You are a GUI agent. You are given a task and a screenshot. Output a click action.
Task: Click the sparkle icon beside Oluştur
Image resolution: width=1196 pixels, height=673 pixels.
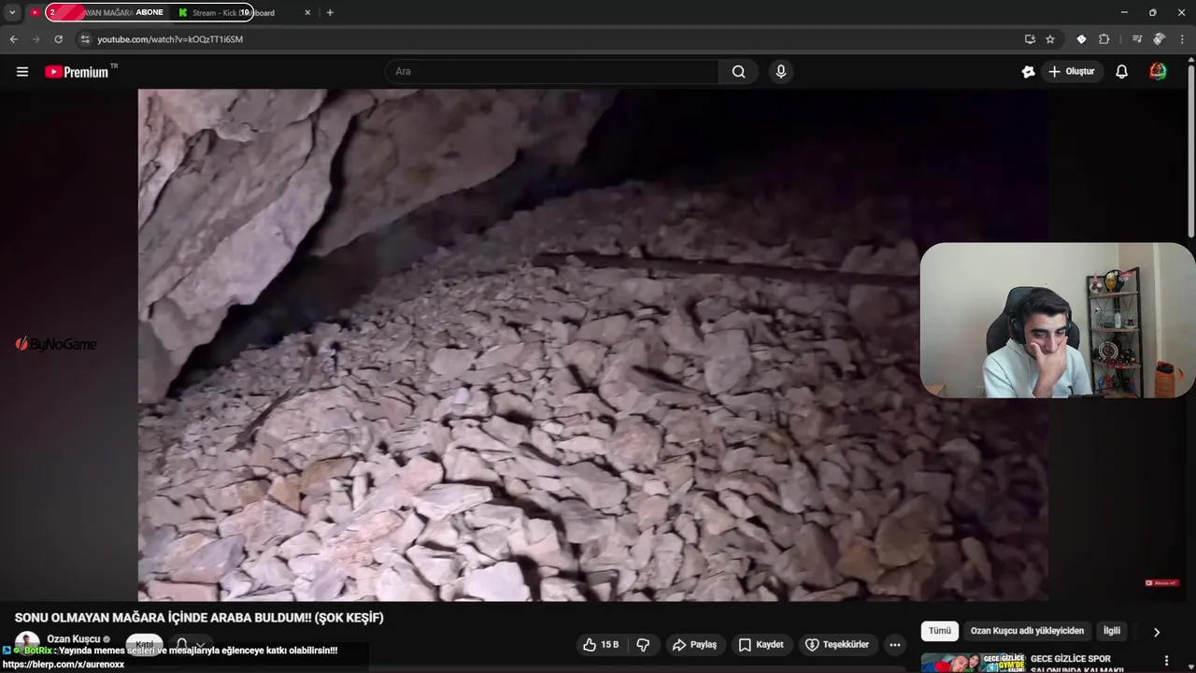(1028, 72)
